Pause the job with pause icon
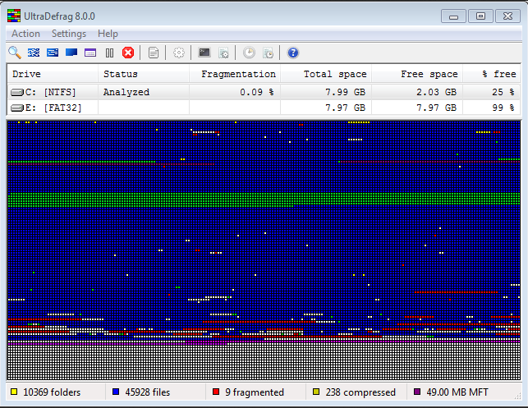The width and height of the screenshot is (528, 408). pyautogui.click(x=109, y=53)
